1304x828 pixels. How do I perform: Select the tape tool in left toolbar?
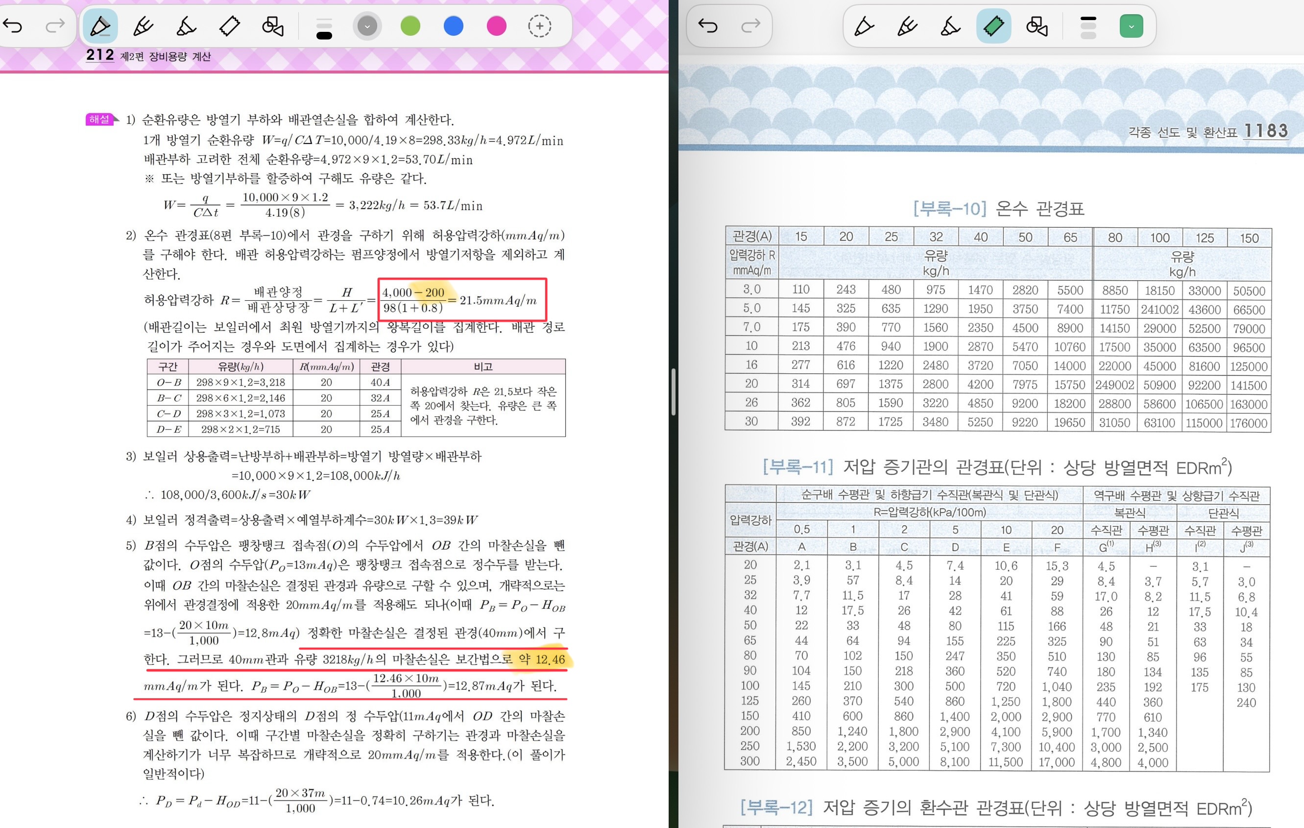[x=230, y=26]
